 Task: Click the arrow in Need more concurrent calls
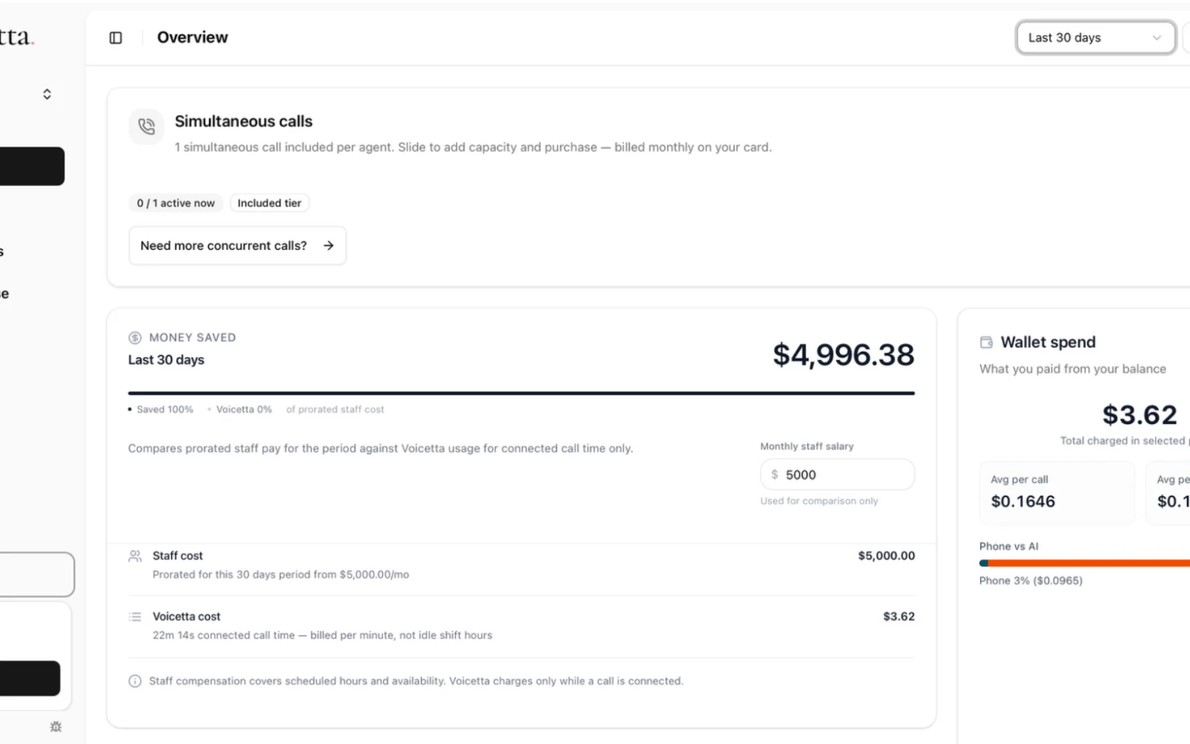click(329, 246)
